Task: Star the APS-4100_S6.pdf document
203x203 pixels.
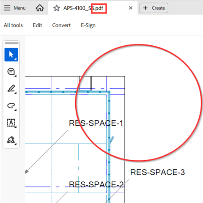Action: (x=57, y=8)
